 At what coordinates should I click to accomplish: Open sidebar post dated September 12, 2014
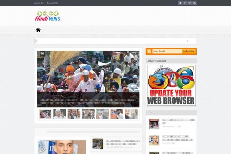point(179,121)
